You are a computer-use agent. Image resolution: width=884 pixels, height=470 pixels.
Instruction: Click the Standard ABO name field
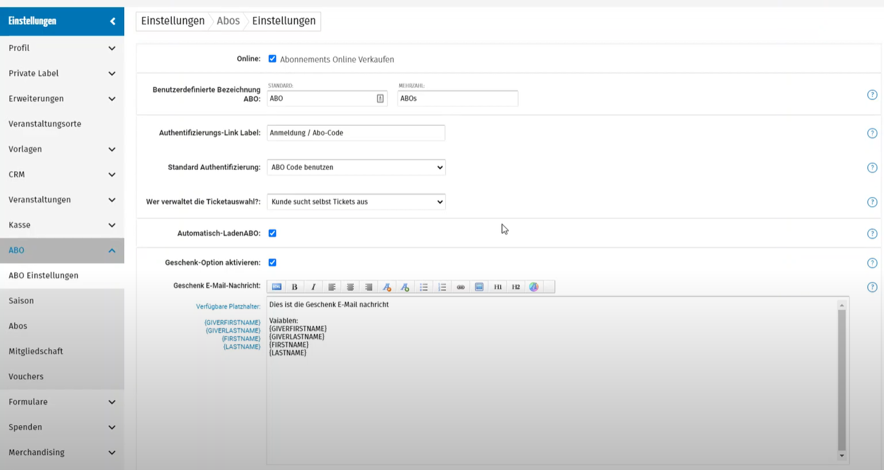(x=327, y=98)
